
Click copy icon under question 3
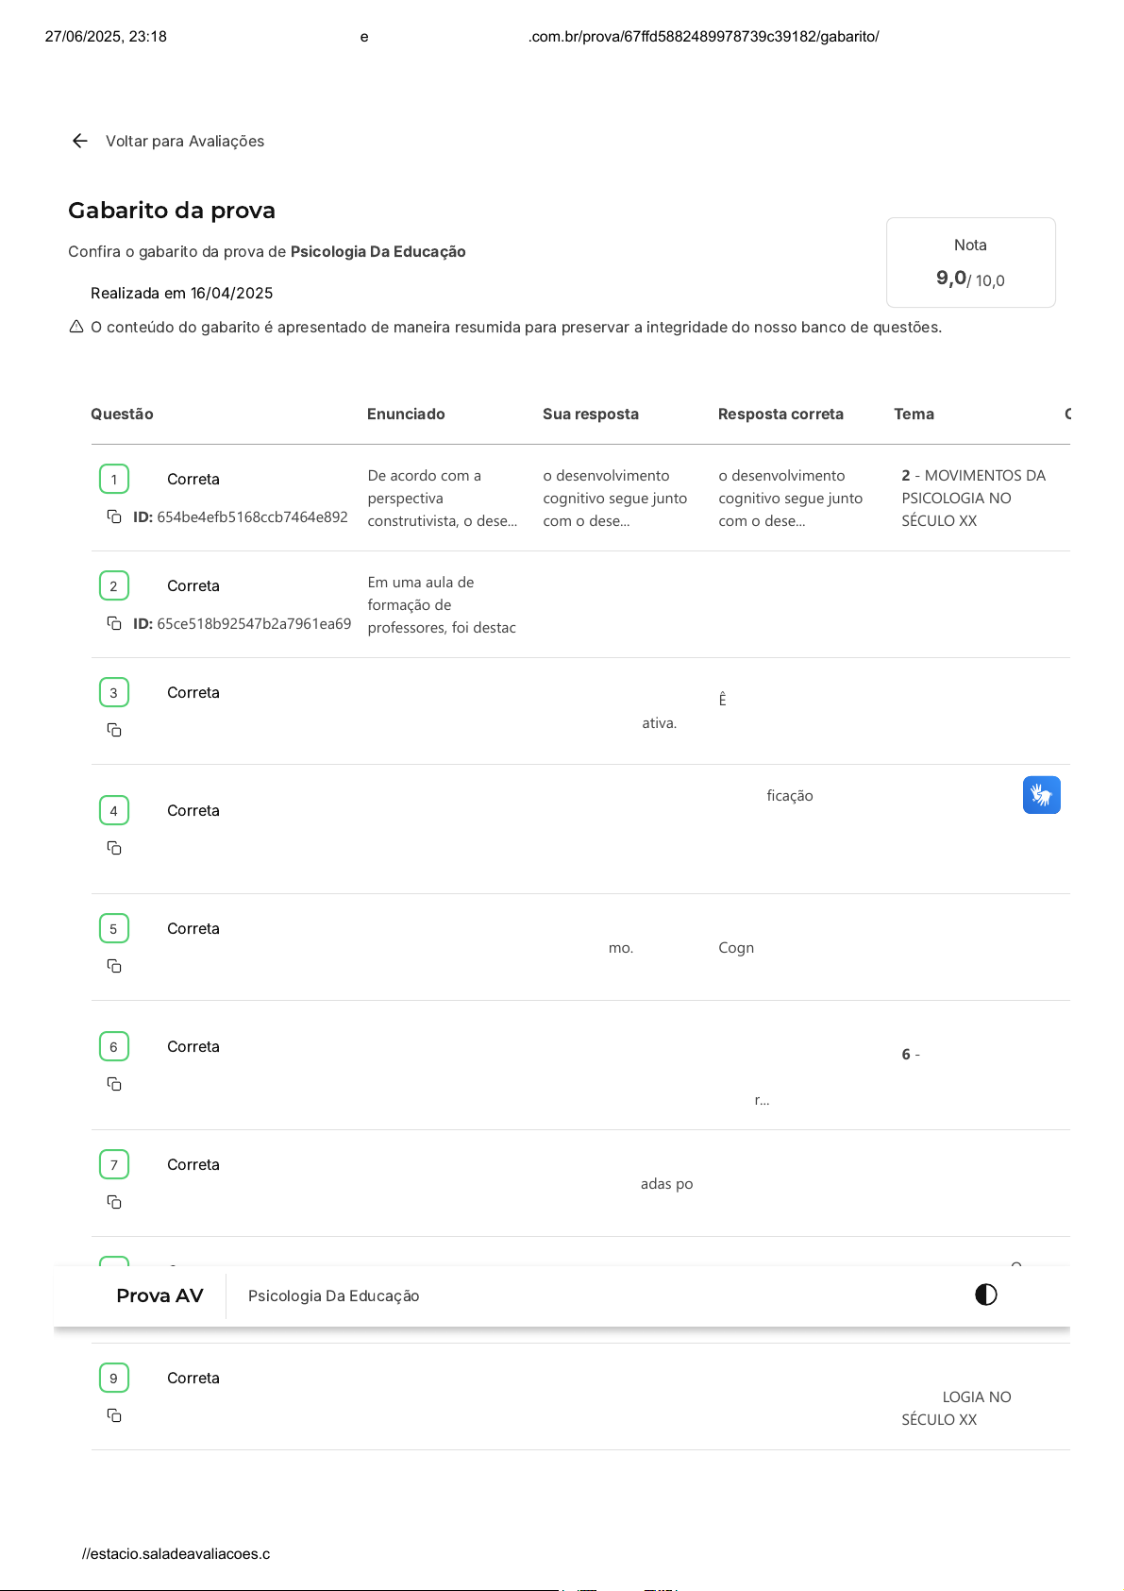pyautogui.click(x=114, y=730)
